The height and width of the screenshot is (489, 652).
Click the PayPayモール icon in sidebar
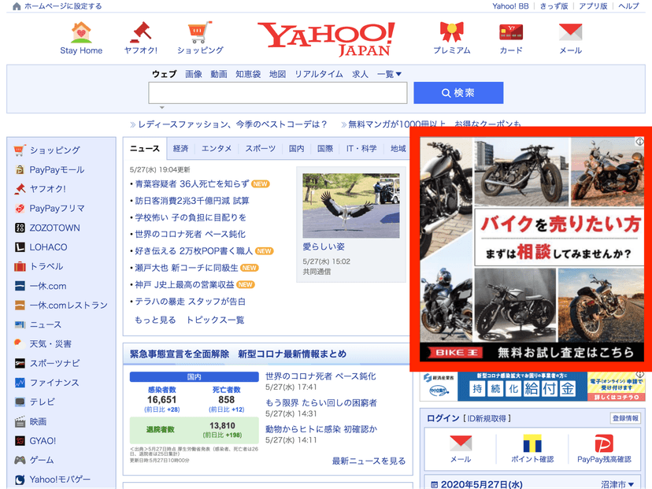pos(20,169)
